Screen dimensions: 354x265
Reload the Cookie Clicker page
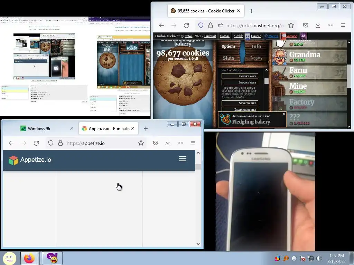186,26
